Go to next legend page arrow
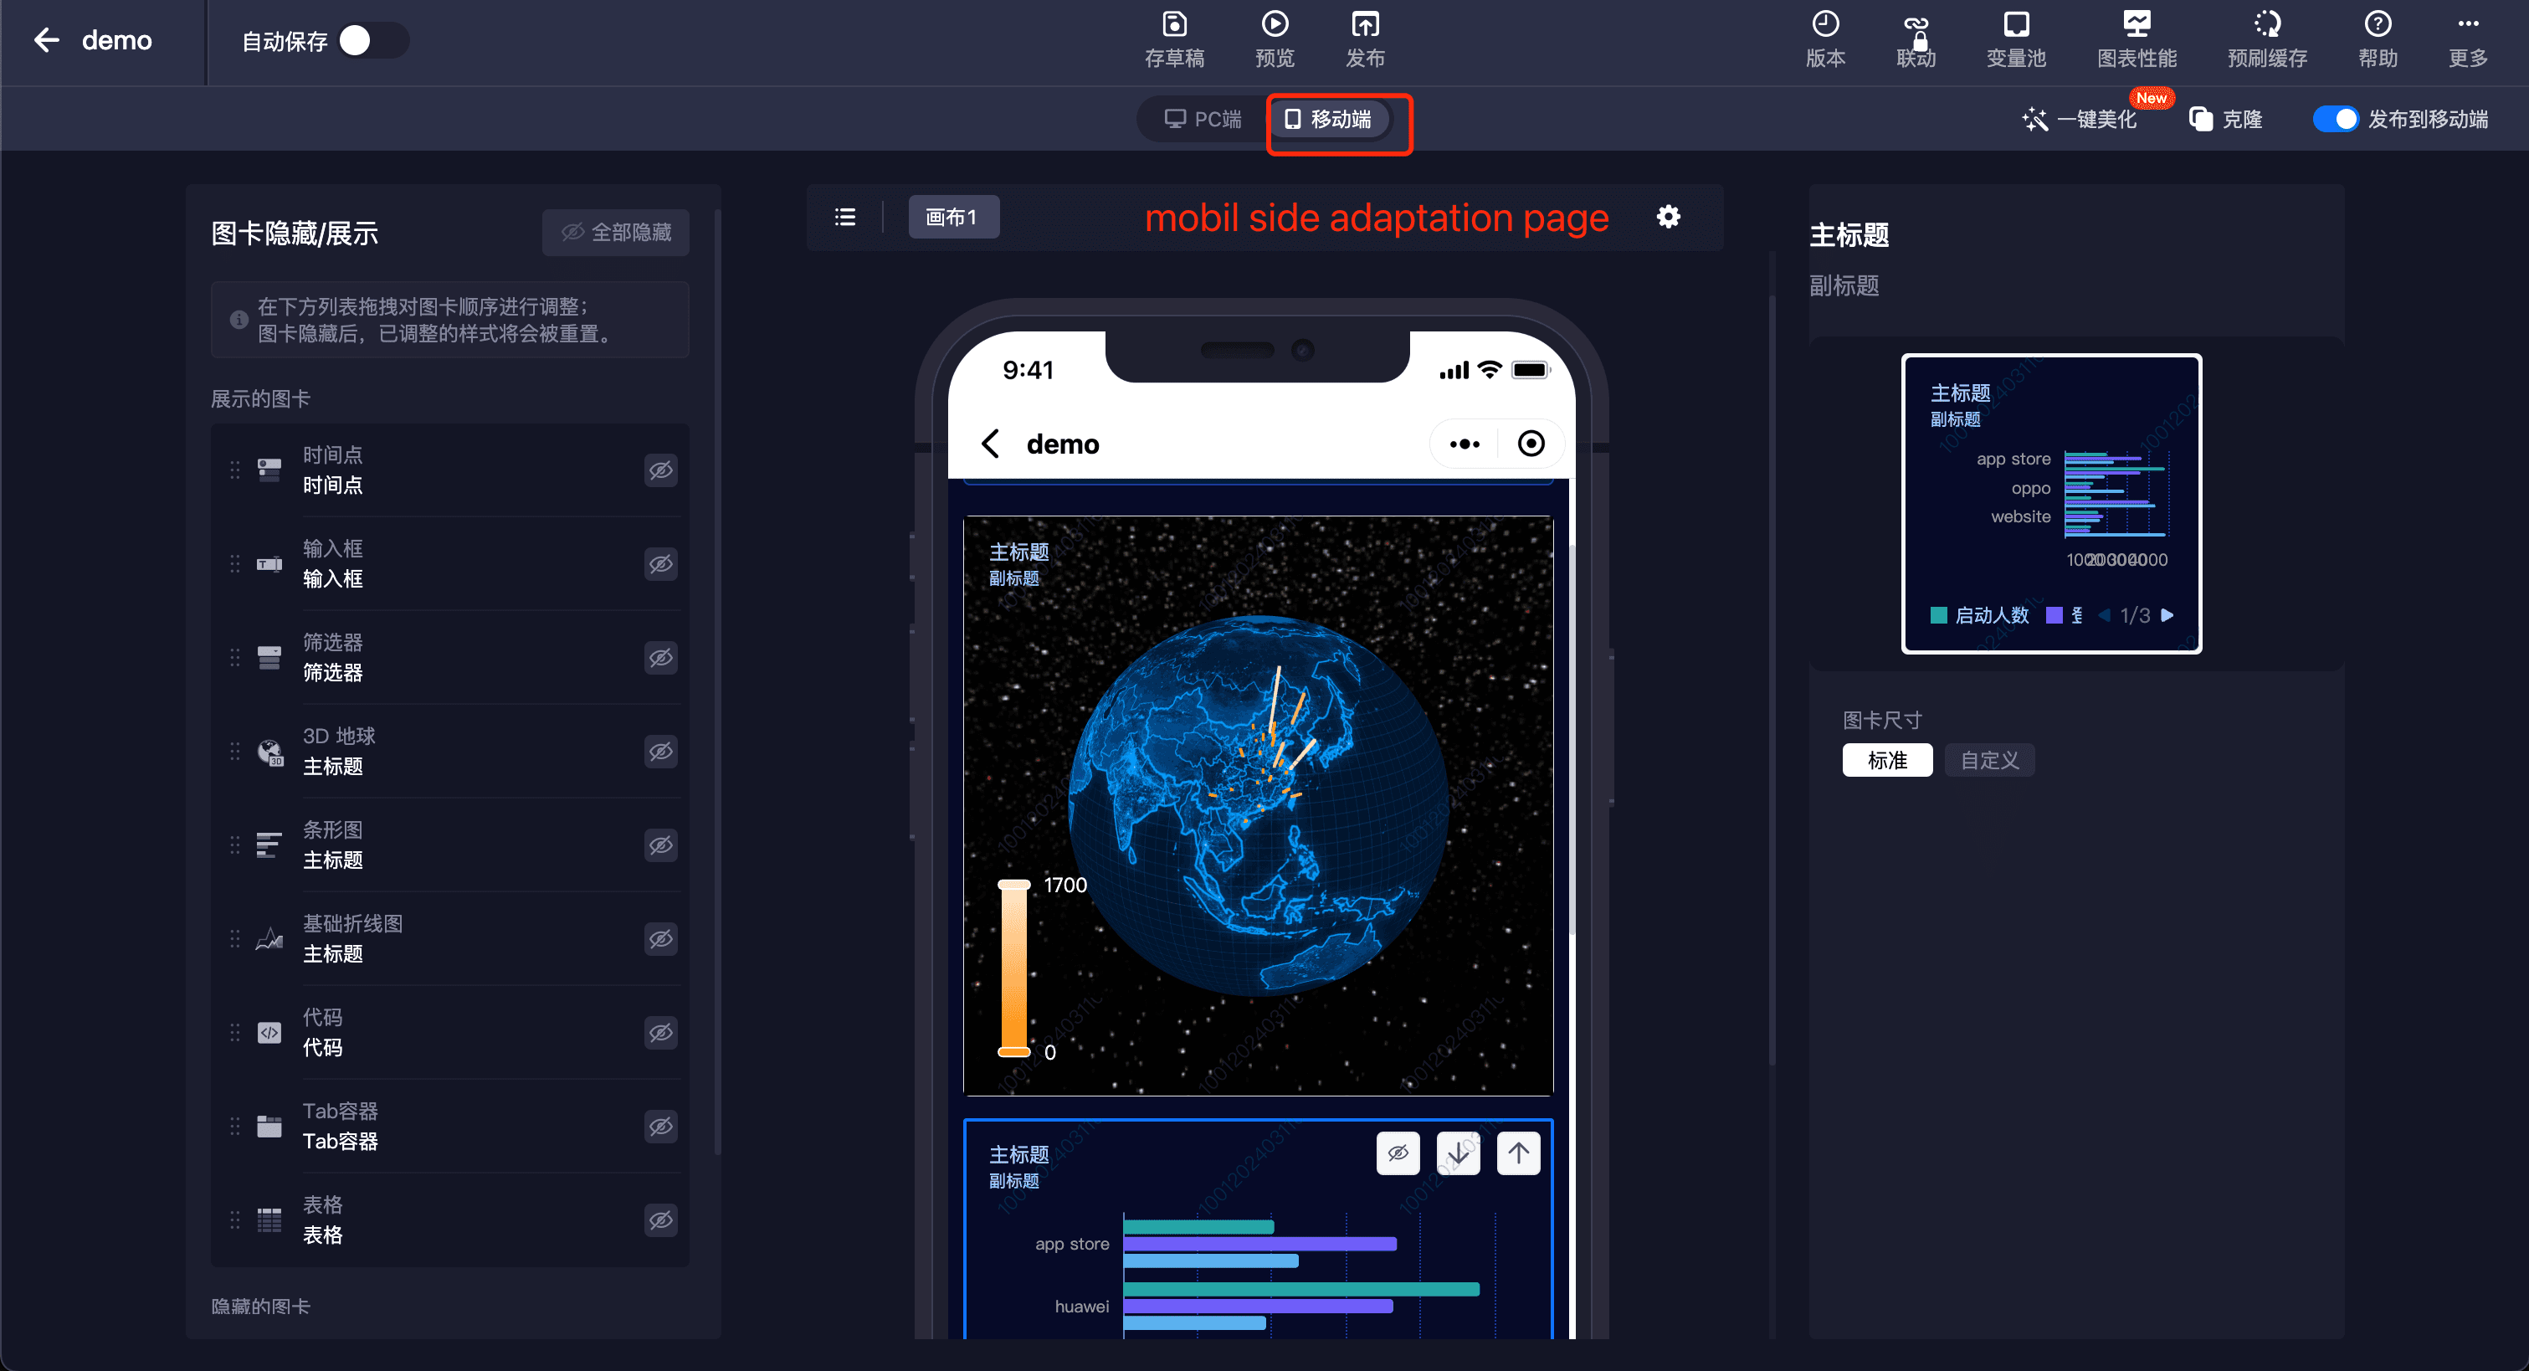The image size is (2529, 1371). pos(2167,616)
